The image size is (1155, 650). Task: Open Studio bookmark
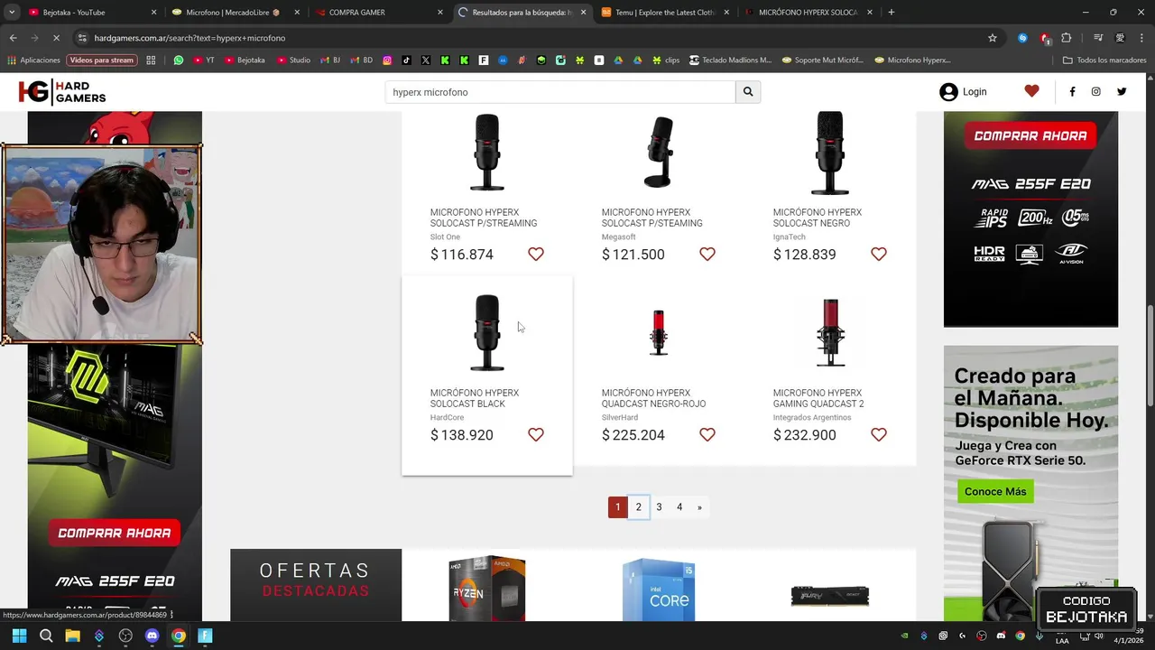(x=293, y=60)
